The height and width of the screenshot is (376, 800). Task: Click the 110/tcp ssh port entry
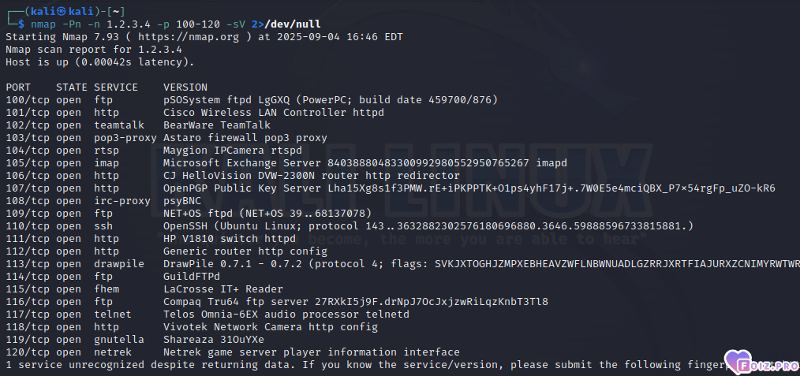pos(28,225)
